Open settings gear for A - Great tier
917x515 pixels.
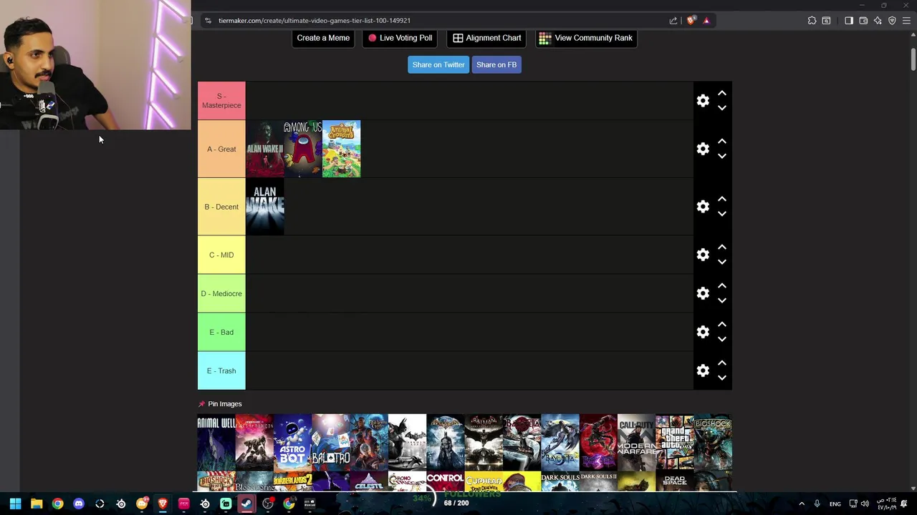coord(703,149)
